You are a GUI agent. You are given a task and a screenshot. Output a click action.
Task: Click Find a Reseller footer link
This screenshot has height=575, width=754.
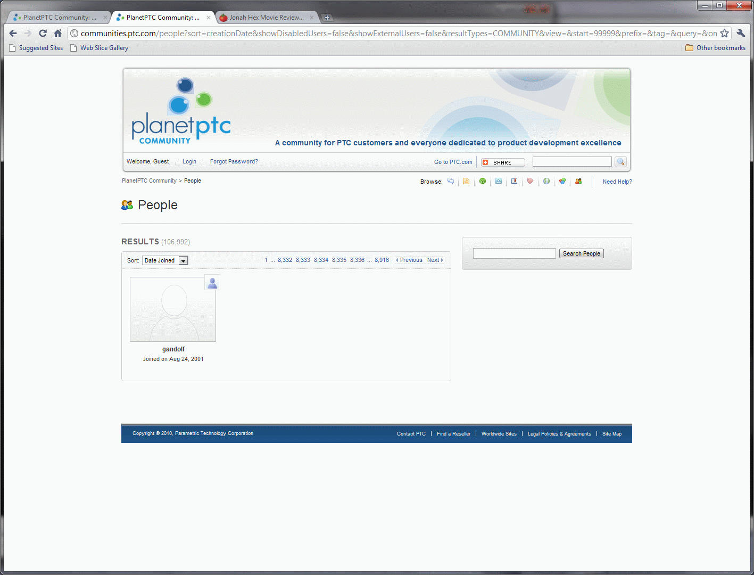pos(453,434)
